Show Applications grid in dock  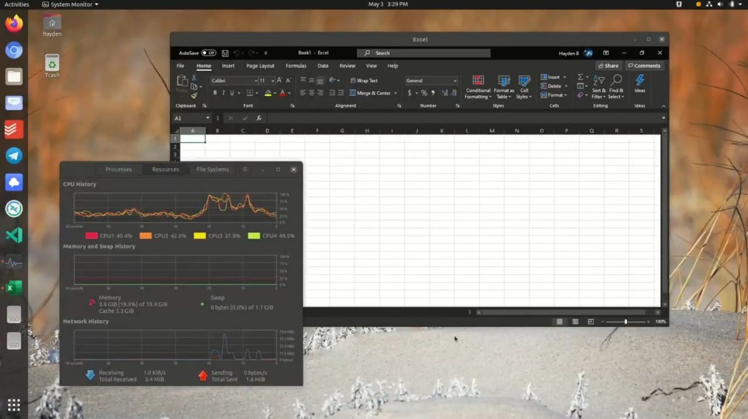14,405
